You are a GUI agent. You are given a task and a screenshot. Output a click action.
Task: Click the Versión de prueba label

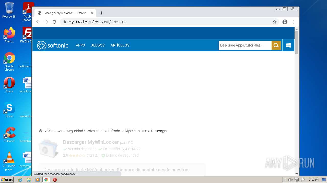pos(82,149)
